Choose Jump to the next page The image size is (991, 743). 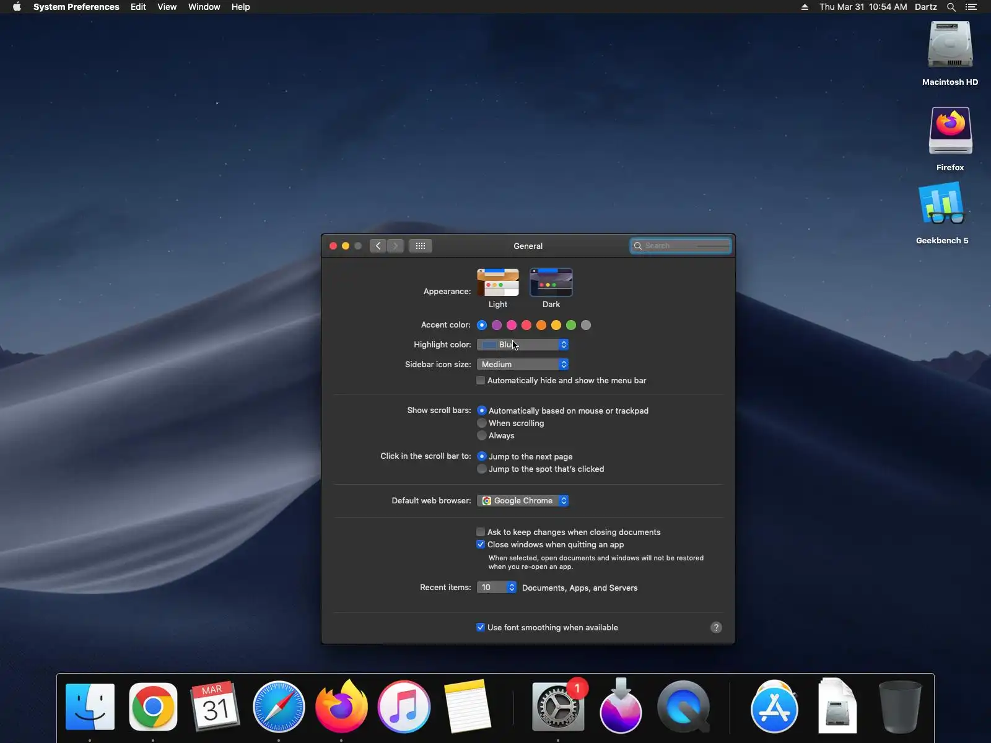click(x=482, y=456)
